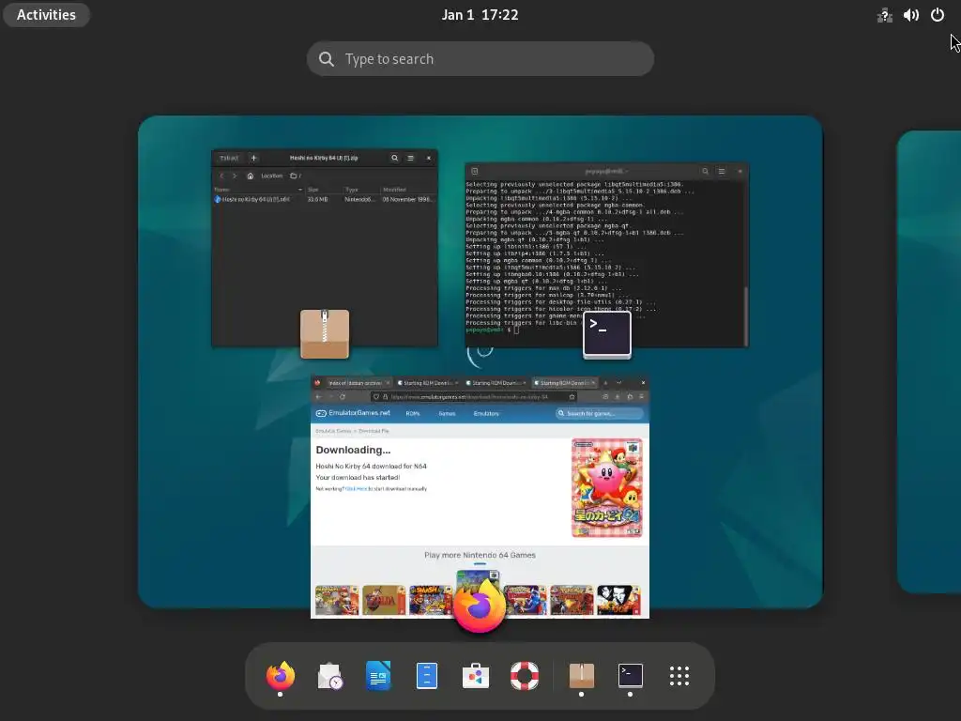Click the Smash Bros game thumbnail
This screenshot has width=961, height=721.
(x=430, y=600)
